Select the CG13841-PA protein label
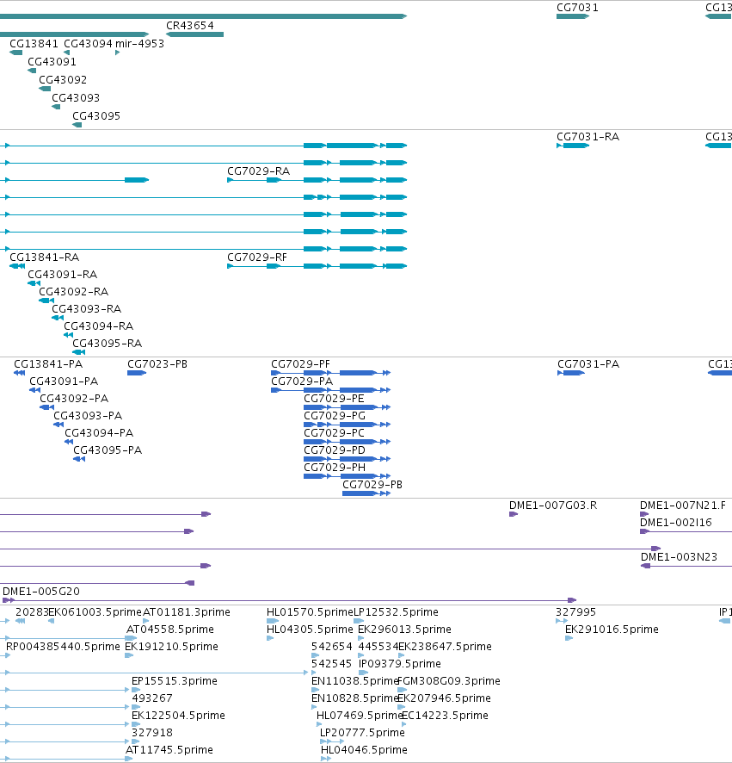The image size is (732, 763). tap(48, 364)
